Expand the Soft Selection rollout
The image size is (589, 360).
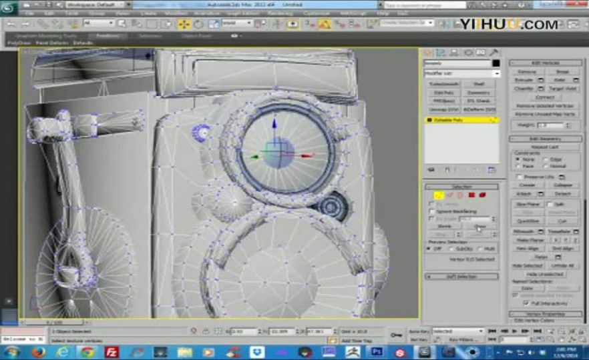coord(461,277)
